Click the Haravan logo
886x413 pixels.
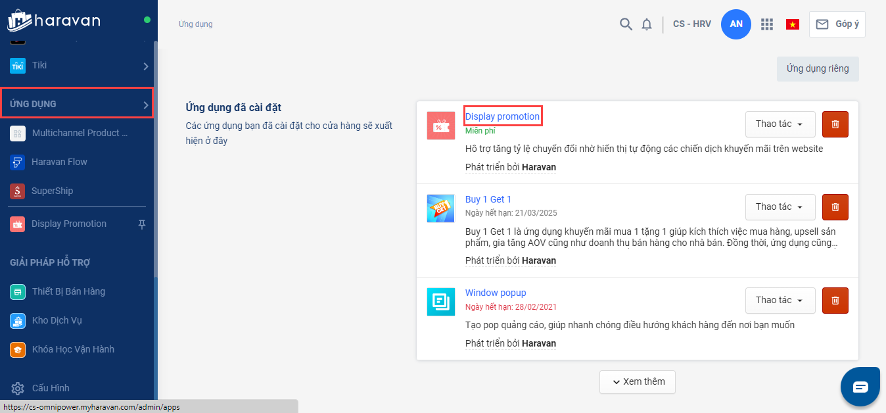[x=54, y=20]
